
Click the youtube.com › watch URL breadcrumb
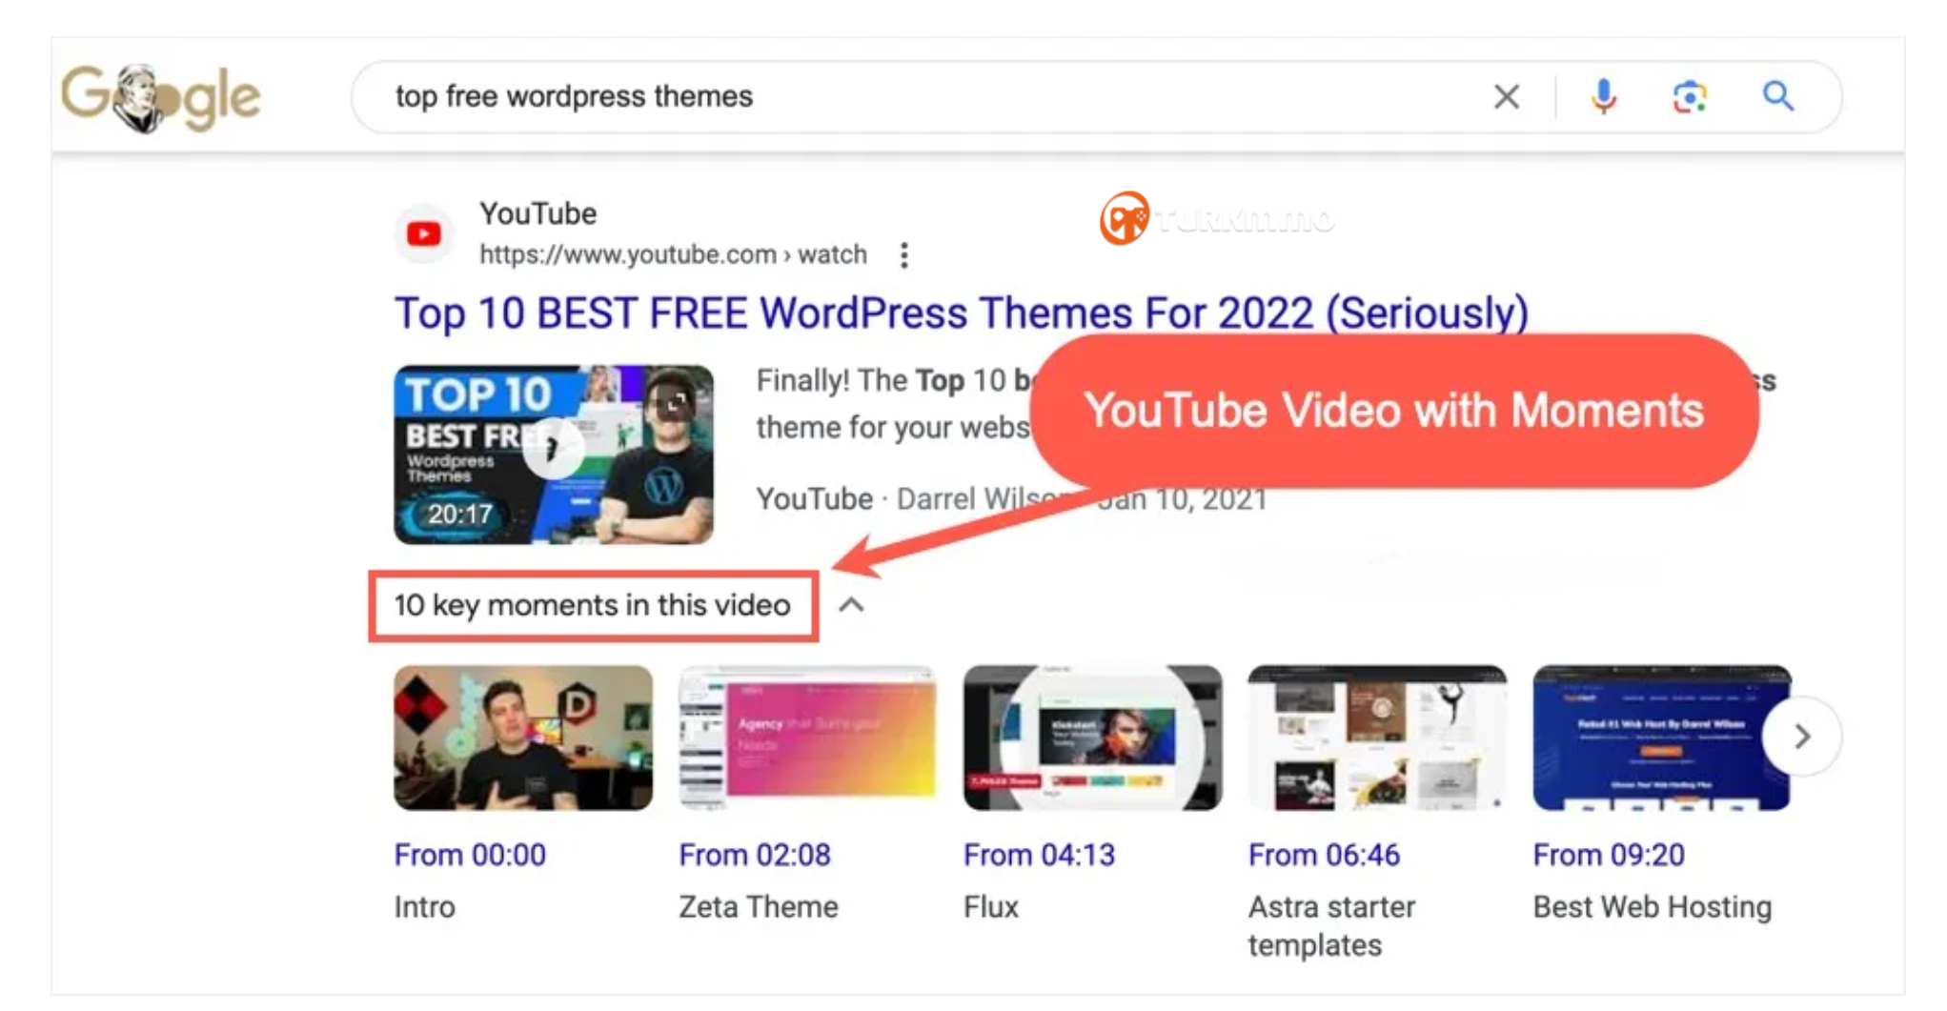pos(673,254)
